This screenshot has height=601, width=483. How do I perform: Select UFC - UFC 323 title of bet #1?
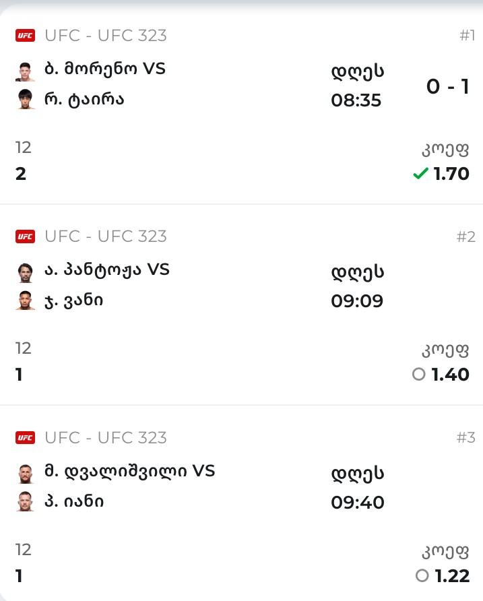(106, 36)
